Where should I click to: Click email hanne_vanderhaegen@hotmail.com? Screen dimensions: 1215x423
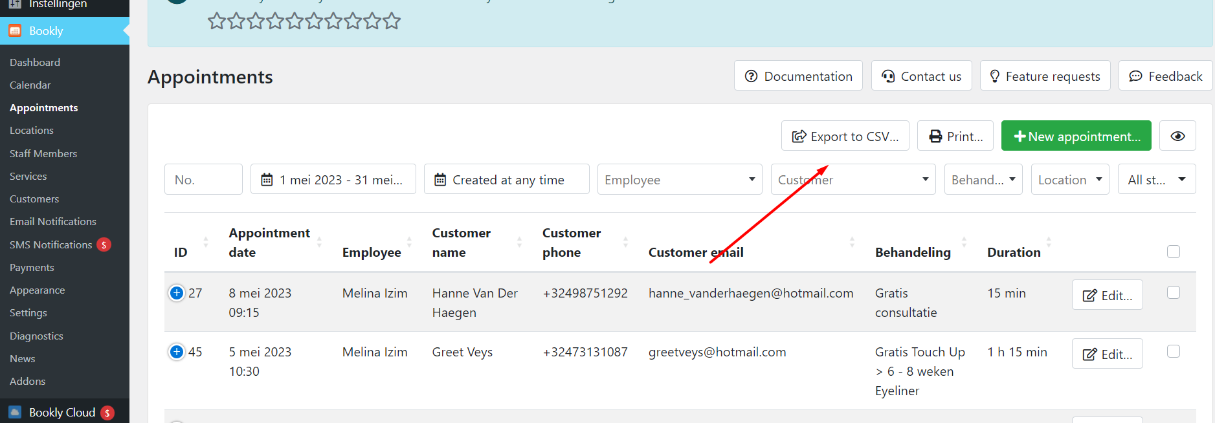(751, 294)
